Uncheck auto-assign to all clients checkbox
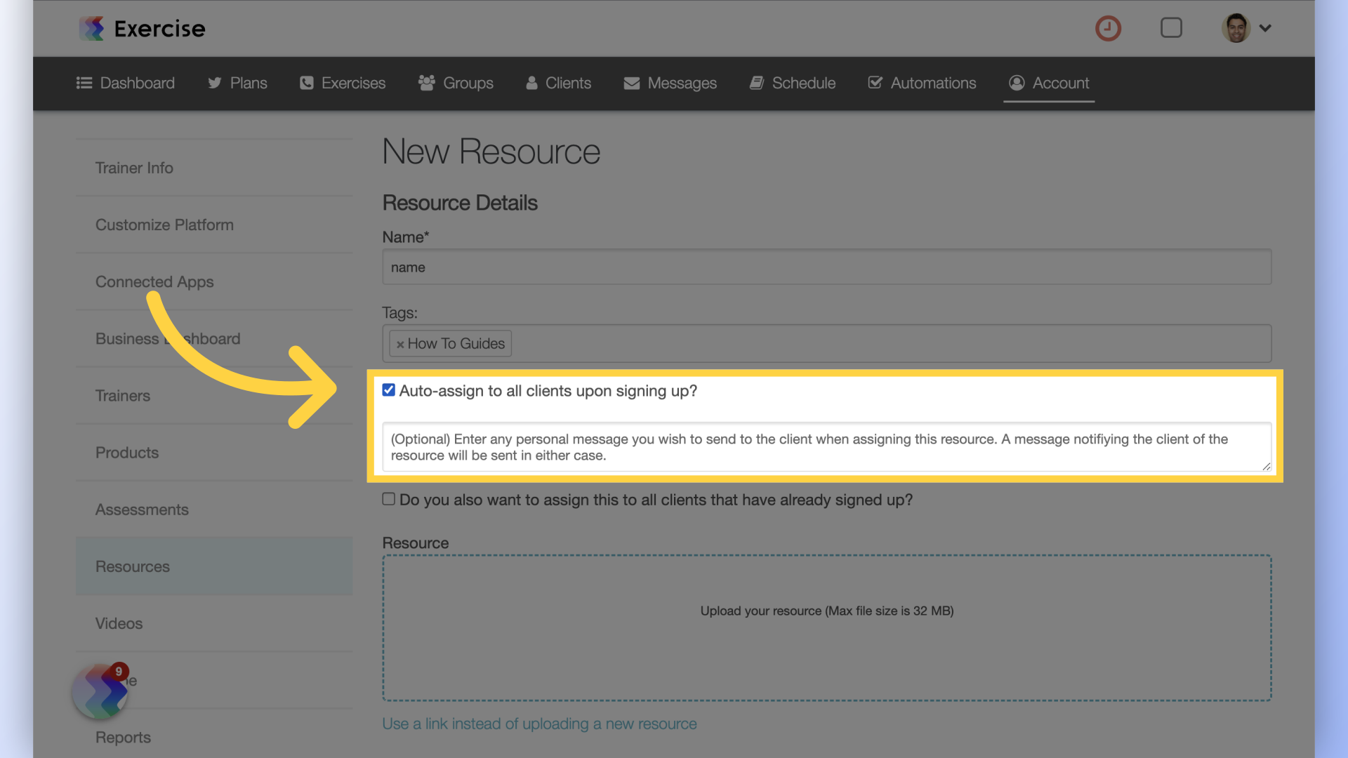 coord(388,390)
